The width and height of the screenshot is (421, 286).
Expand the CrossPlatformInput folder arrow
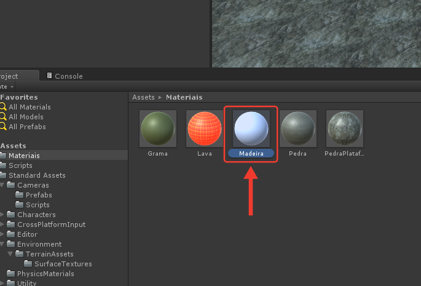[2, 224]
